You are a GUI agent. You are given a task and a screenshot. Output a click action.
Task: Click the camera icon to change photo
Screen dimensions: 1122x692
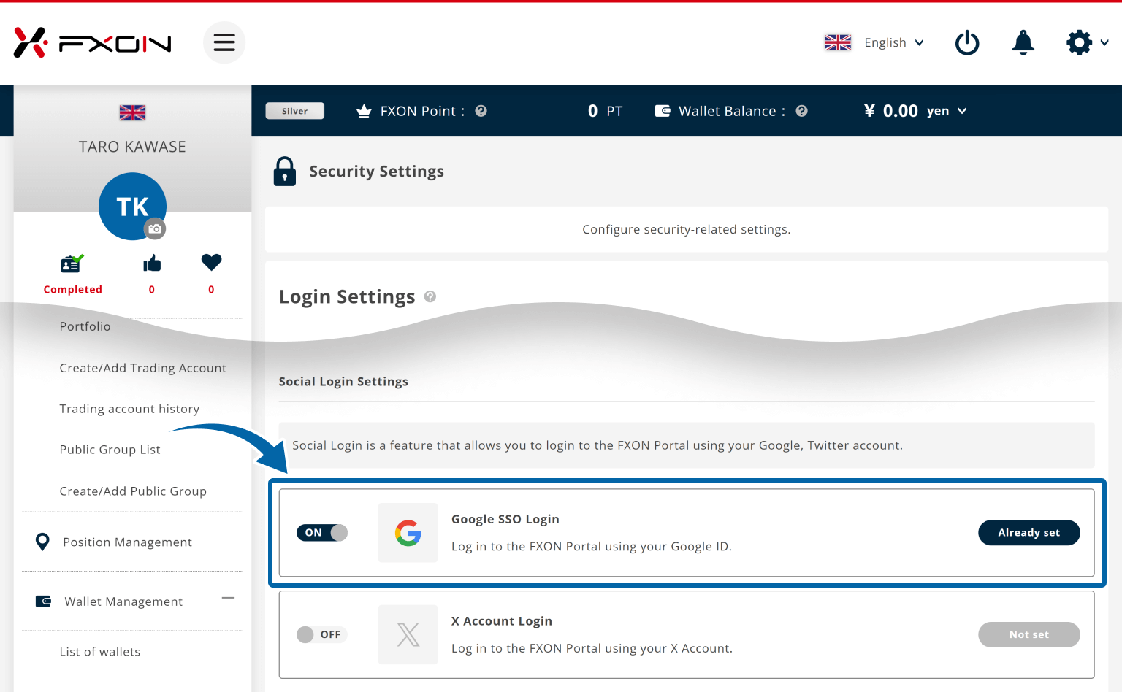click(x=155, y=228)
